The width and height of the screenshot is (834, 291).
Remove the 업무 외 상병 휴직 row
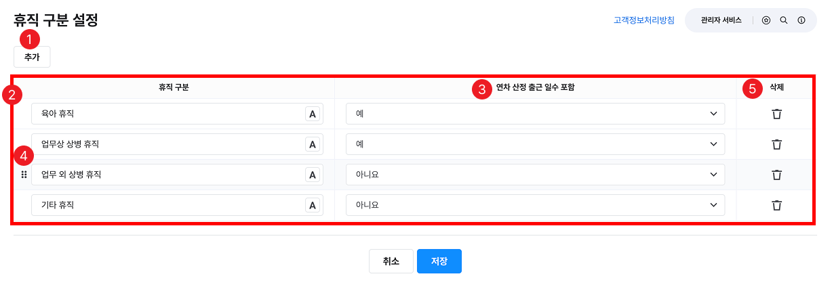(x=777, y=175)
